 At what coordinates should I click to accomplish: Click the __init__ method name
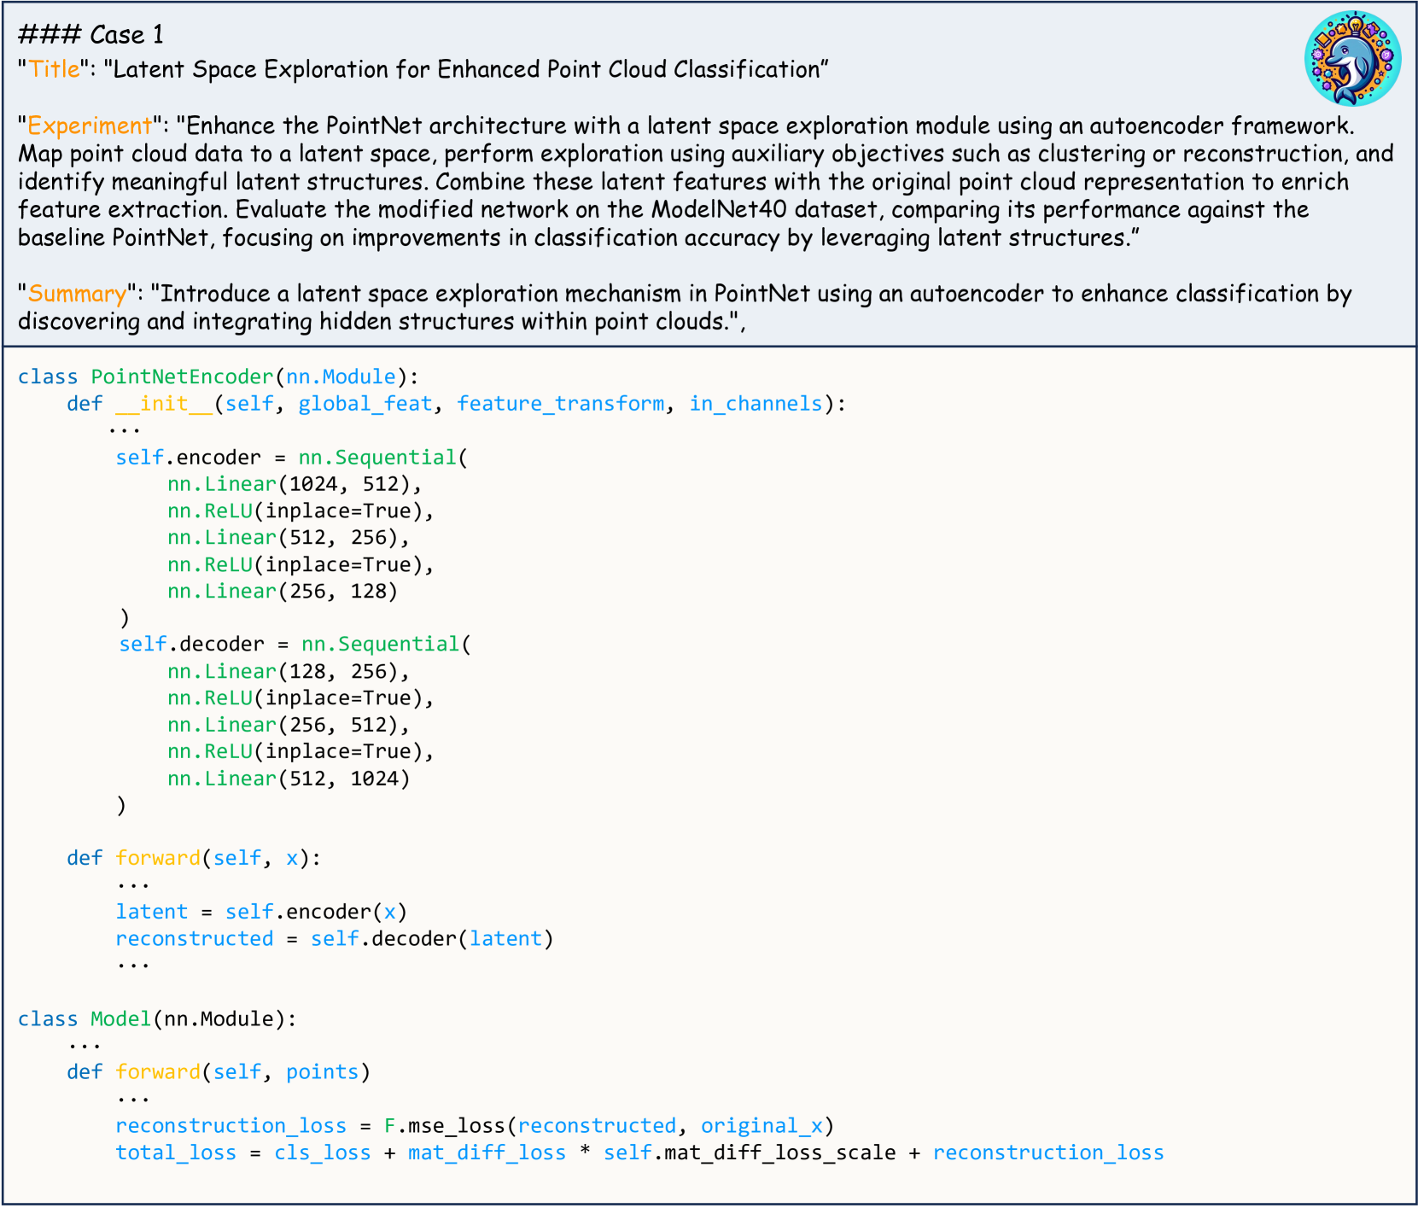pyautogui.click(x=163, y=403)
